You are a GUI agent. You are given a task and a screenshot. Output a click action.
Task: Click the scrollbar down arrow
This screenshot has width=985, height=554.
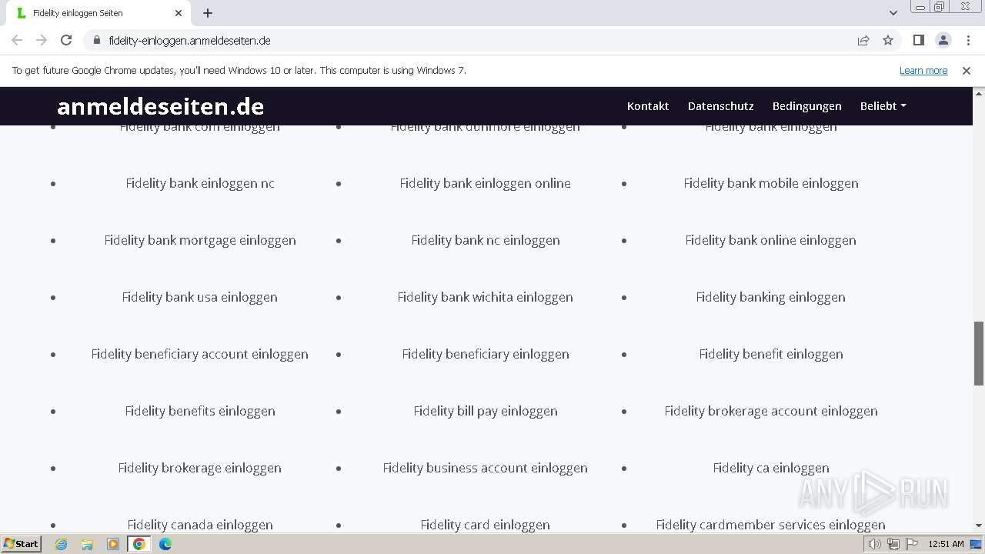(979, 526)
